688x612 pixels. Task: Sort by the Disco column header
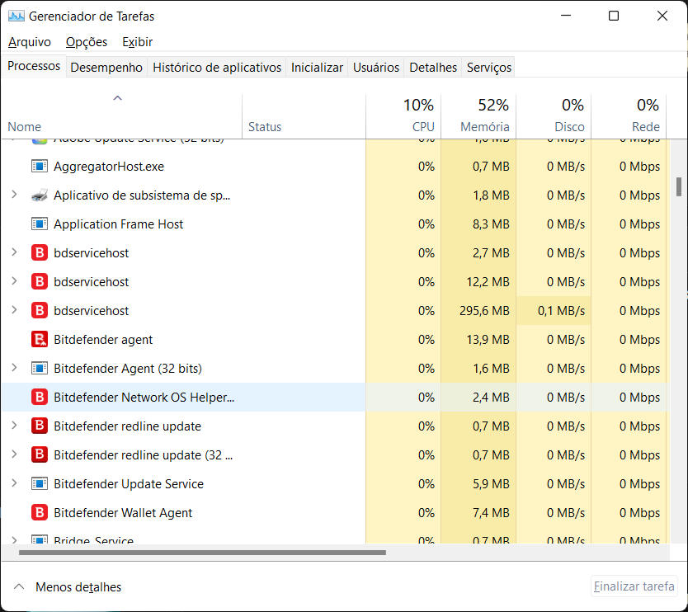tap(554, 116)
